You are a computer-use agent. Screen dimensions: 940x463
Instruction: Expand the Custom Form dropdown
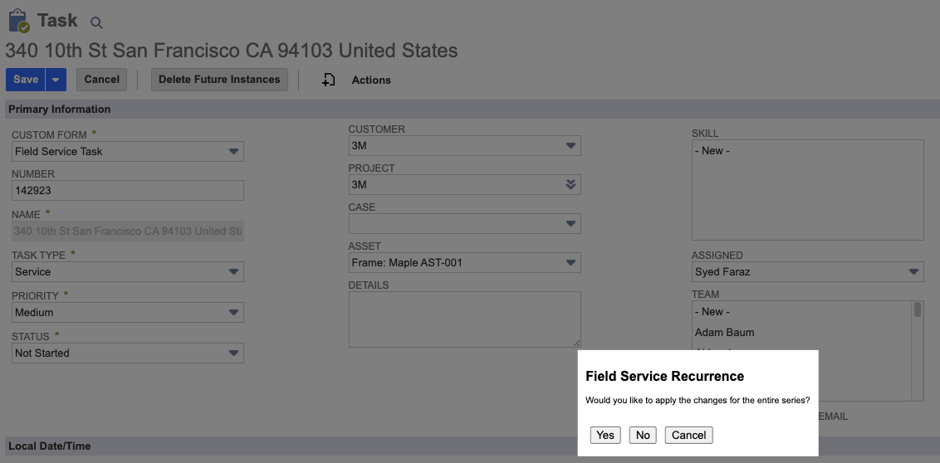click(x=234, y=152)
